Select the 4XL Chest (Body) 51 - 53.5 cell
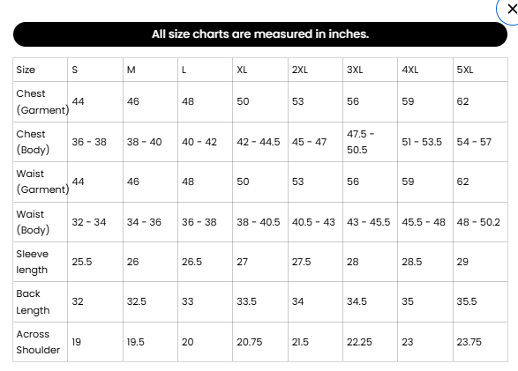The image size is (518, 371). (425, 142)
